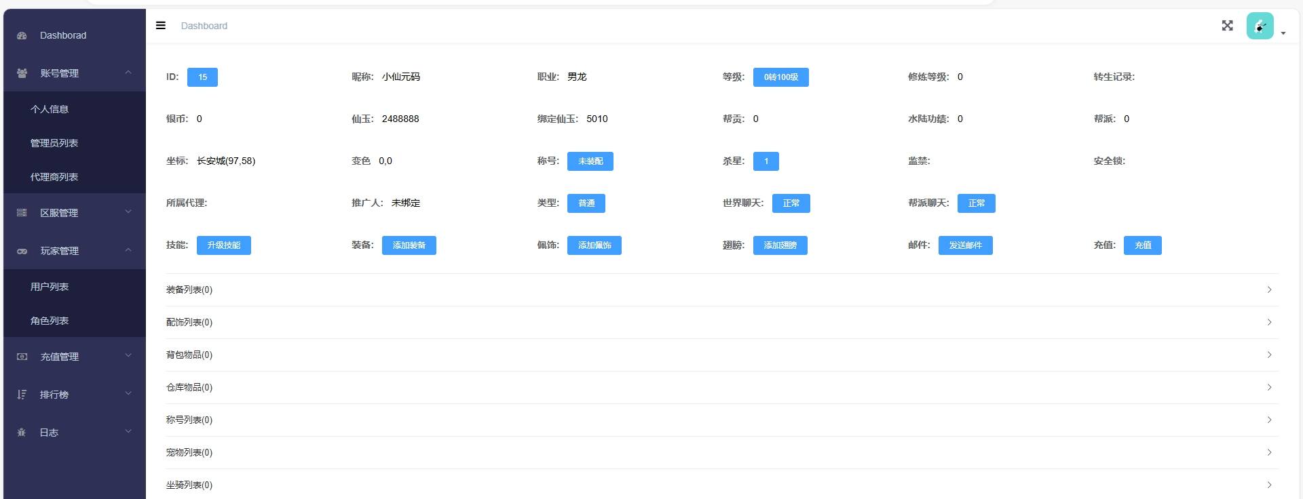Click the 添加翅膀 button

pos(780,245)
